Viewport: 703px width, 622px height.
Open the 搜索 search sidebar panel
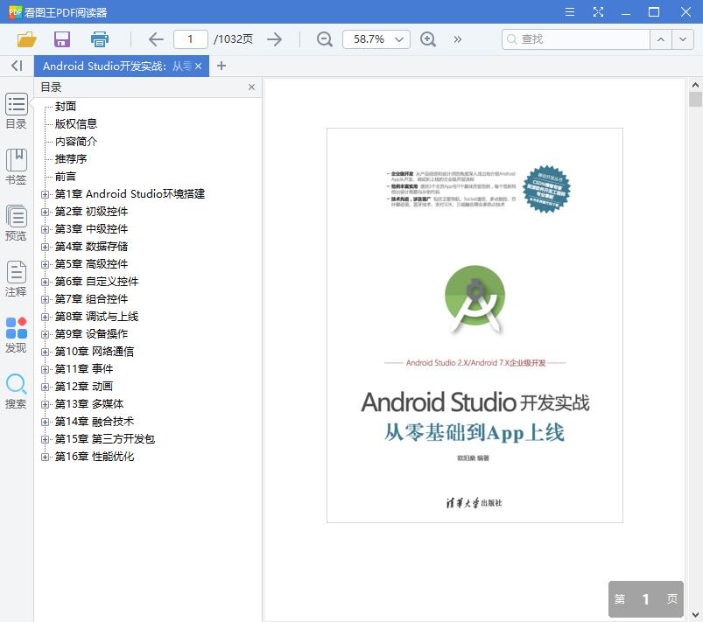pos(16,391)
